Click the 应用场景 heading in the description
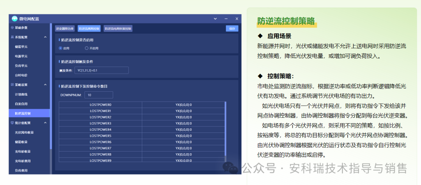The height and width of the screenshot is (185, 421). 279,36
